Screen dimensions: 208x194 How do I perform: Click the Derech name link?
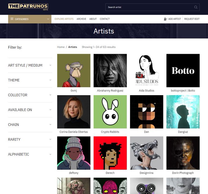point(110,173)
